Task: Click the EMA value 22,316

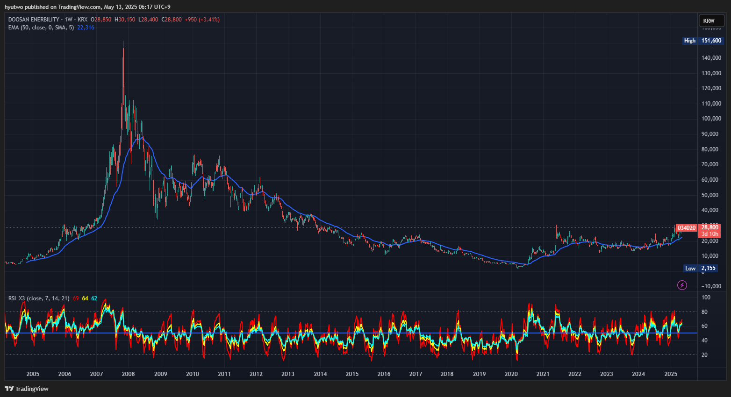Action: coord(86,28)
